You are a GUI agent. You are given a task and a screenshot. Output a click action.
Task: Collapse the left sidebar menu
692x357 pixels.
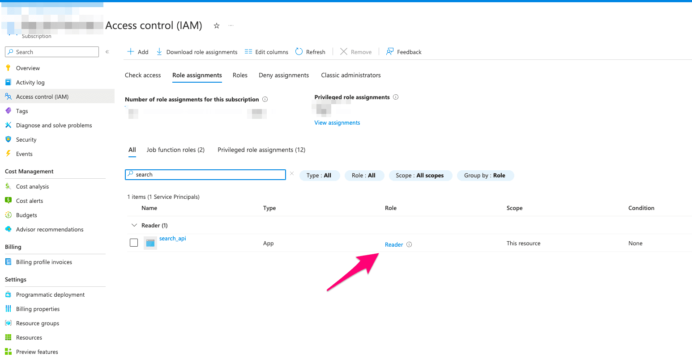[107, 52]
